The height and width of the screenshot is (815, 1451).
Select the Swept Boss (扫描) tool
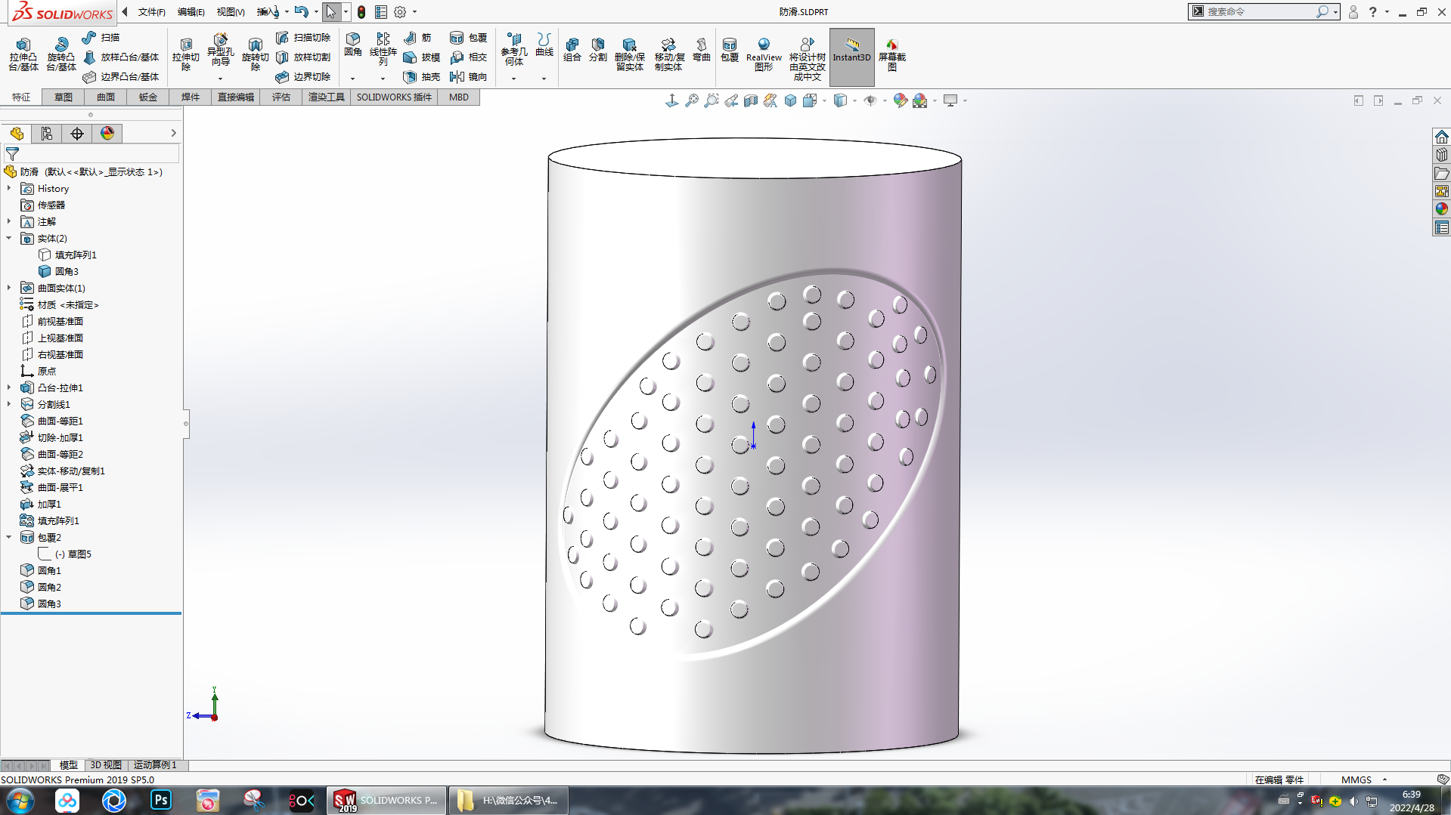coord(101,38)
